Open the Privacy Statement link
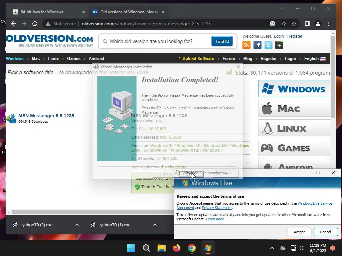Screen dimensions: 342x256 click(217, 208)
